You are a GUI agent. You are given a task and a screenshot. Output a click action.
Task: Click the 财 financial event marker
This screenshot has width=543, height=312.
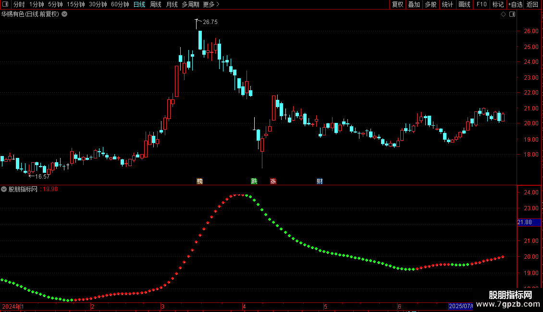320,181
